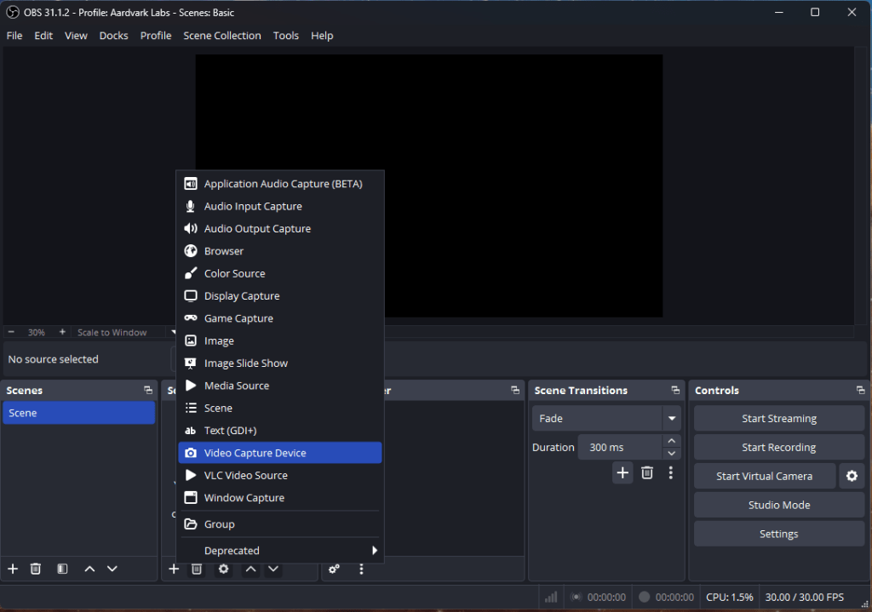
Task: Toggle Studio Mode
Action: 778,505
